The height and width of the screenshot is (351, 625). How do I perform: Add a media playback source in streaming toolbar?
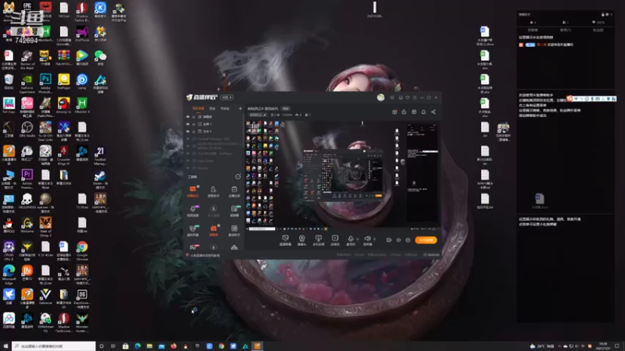(335, 240)
